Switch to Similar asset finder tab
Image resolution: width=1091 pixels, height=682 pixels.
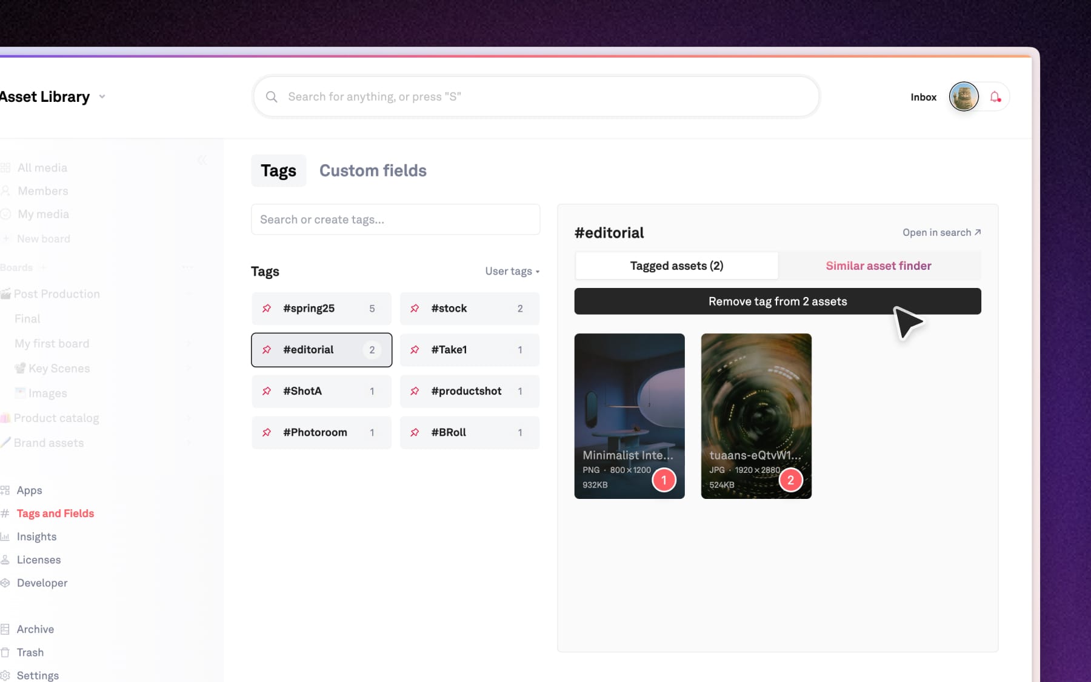click(x=878, y=266)
